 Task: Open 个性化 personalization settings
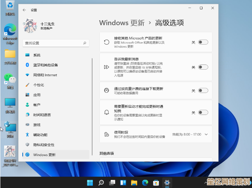click(39, 85)
